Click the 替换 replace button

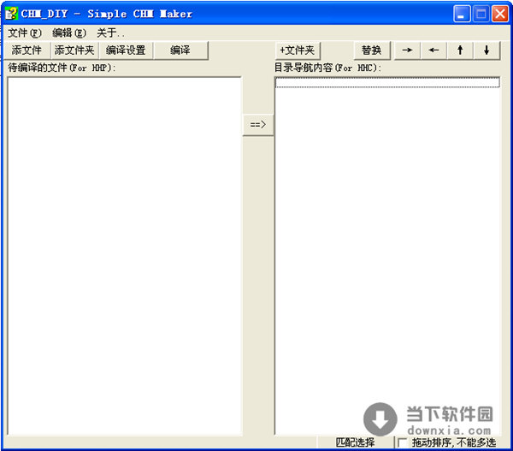(x=371, y=50)
